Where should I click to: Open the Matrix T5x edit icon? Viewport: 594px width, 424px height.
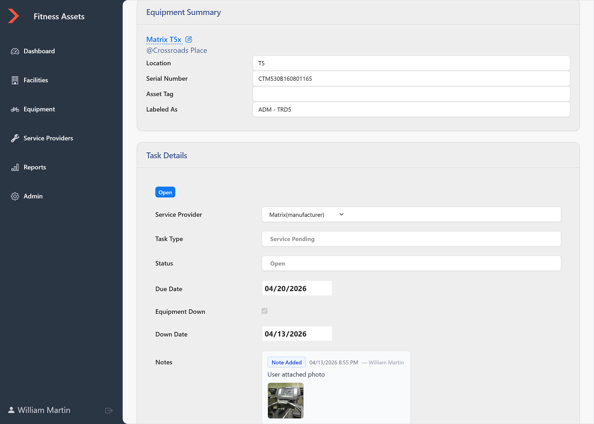[188, 39]
